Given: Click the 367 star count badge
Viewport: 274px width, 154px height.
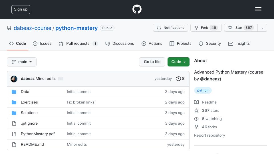Looking at the screenshot, I should (x=249, y=28).
